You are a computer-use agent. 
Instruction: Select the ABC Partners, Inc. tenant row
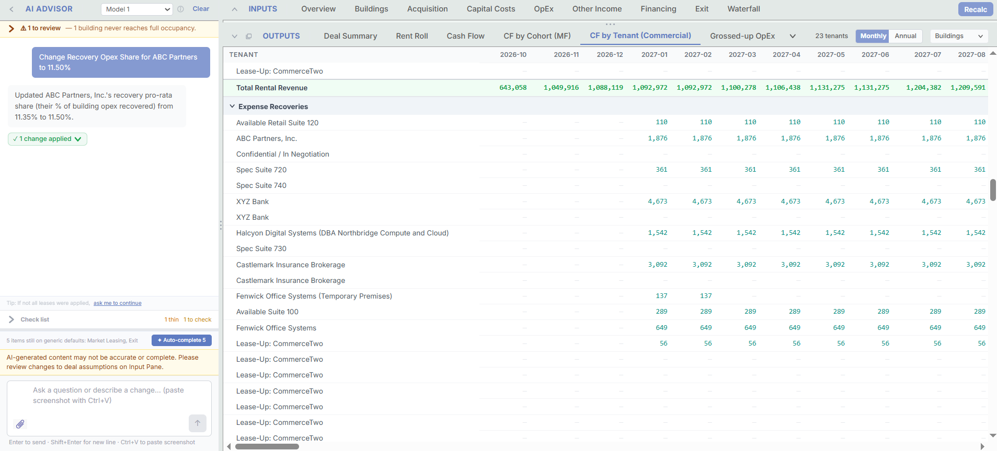coord(267,139)
